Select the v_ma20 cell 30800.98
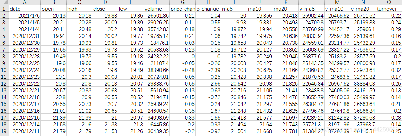Viewport: 402px width, 136px height. point(363,63)
